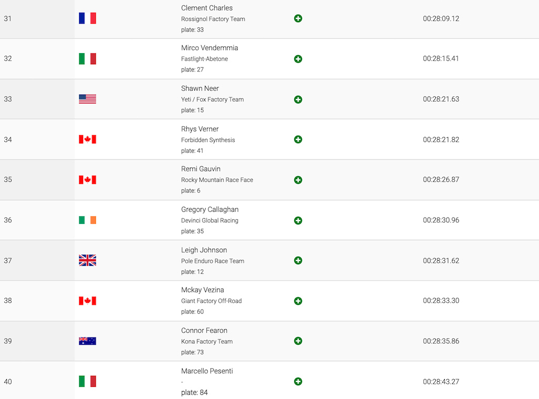Click team name Yeti / Fox Factory Team
539x399 pixels.
coord(213,99)
